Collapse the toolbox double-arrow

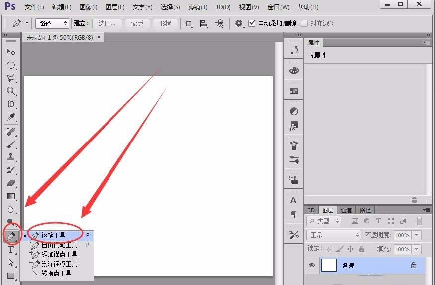click(x=5, y=35)
